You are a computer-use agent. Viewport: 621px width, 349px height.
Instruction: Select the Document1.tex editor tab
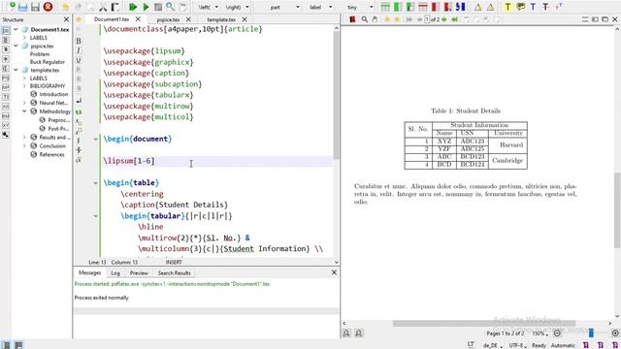[112, 19]
